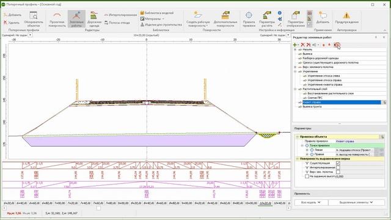Click the station strip scrollbar thumb

click(99, 208)
